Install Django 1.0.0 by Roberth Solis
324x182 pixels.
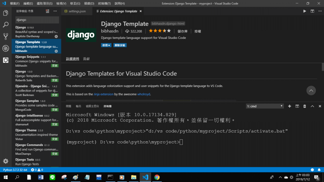[x=55, y=80]
